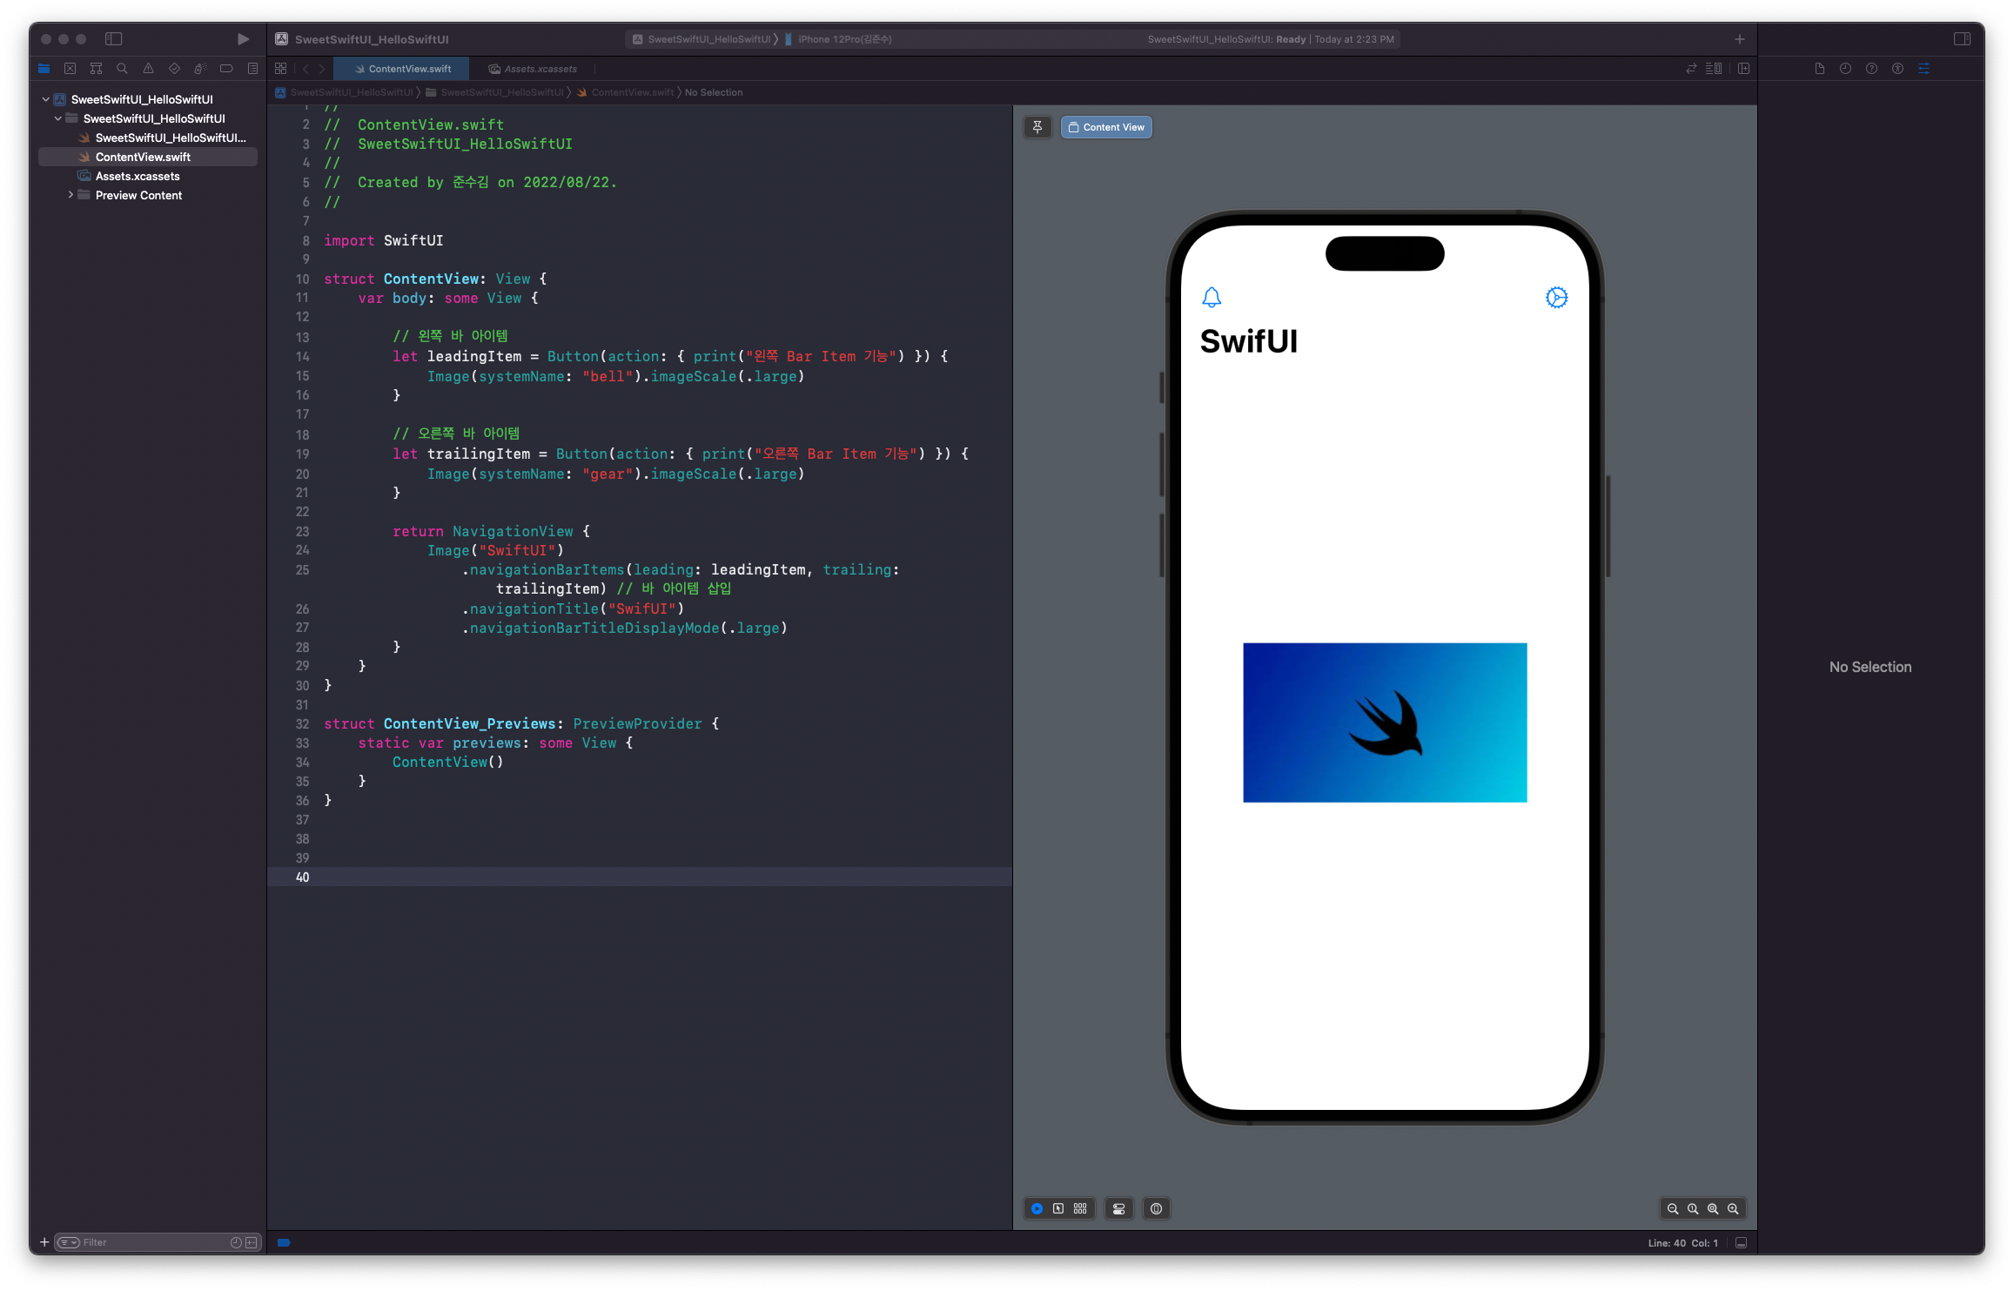Toggle the left navigator sidebar
The width and height of the screenshot is (2014, 1291).
[113, 39]
